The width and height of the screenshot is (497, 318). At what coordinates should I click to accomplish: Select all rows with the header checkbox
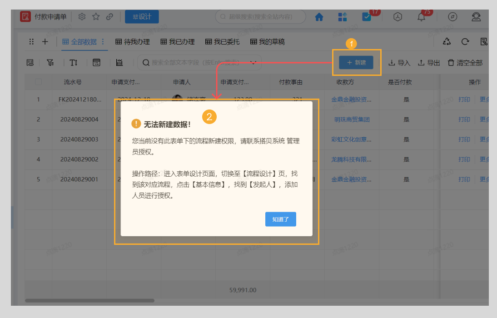point(38,82)
